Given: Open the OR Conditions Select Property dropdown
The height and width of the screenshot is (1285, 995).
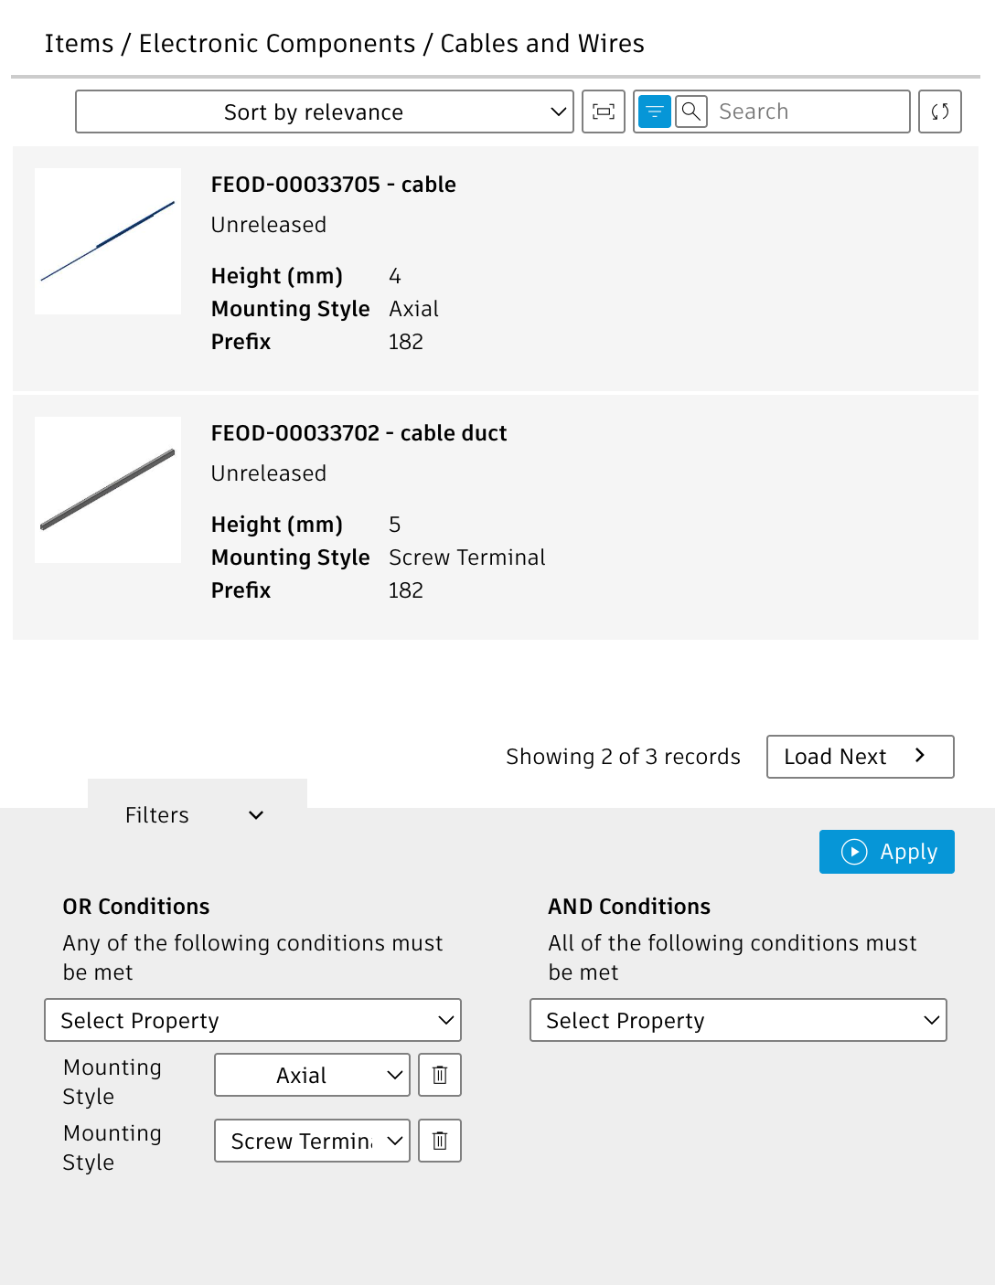Looking at the screenshot, I should pos(252,1020).
